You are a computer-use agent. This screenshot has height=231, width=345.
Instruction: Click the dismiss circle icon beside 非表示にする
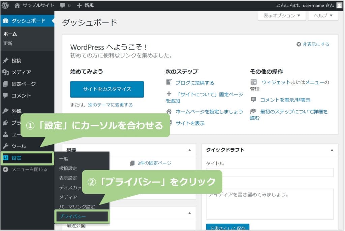click(x=299, y=44)
